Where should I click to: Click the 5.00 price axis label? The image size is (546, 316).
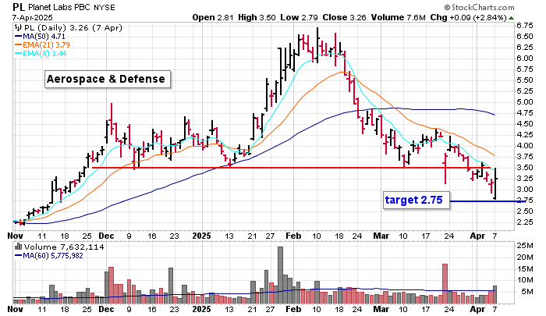click(525, 102)
